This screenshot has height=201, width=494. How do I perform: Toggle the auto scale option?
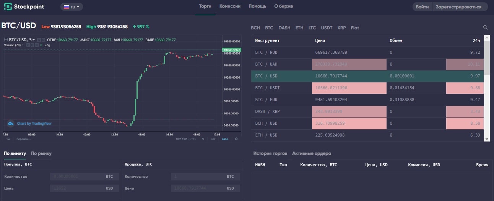[225, 139]
